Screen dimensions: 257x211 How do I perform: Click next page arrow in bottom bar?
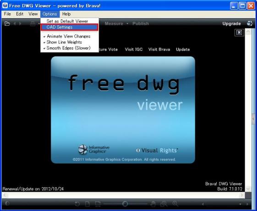click(x=247, y=204)
